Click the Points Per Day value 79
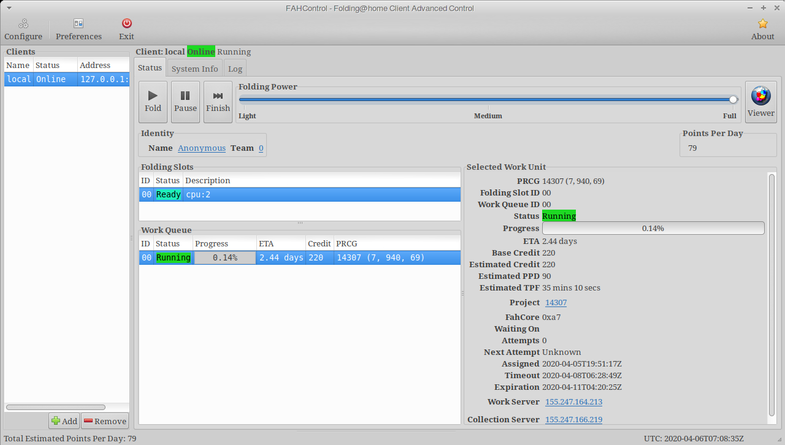The width and height of the screenshot is (785, 445). [692, 148]
